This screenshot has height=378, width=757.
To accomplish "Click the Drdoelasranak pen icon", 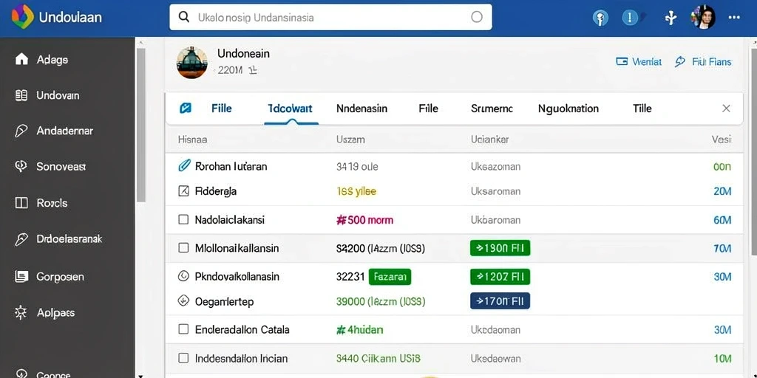I will click(x=21, y=238).
